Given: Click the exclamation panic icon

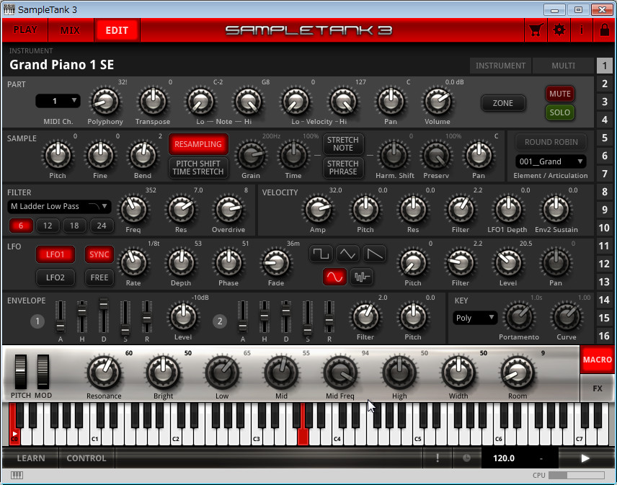Looking at the screenshot, I should tap(438, 458).
